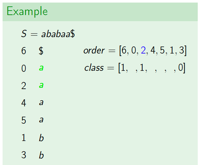Click the letter b in row 3

coord(41,155)
